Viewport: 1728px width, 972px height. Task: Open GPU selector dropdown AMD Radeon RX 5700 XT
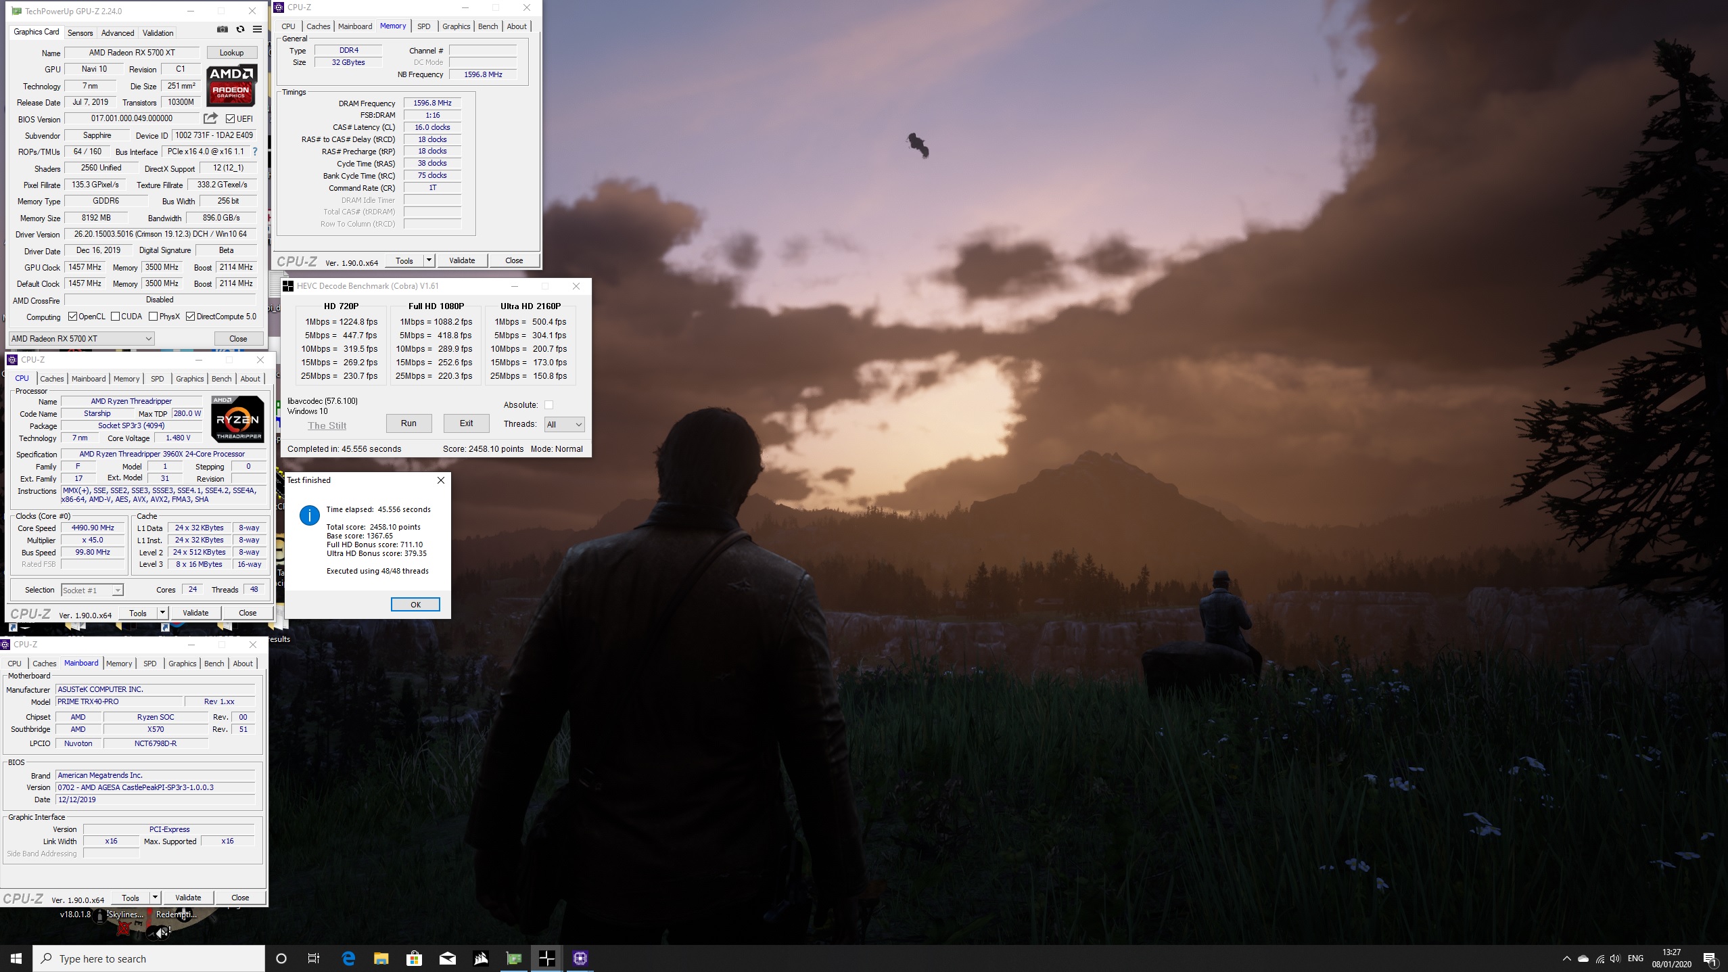[82, 338]
